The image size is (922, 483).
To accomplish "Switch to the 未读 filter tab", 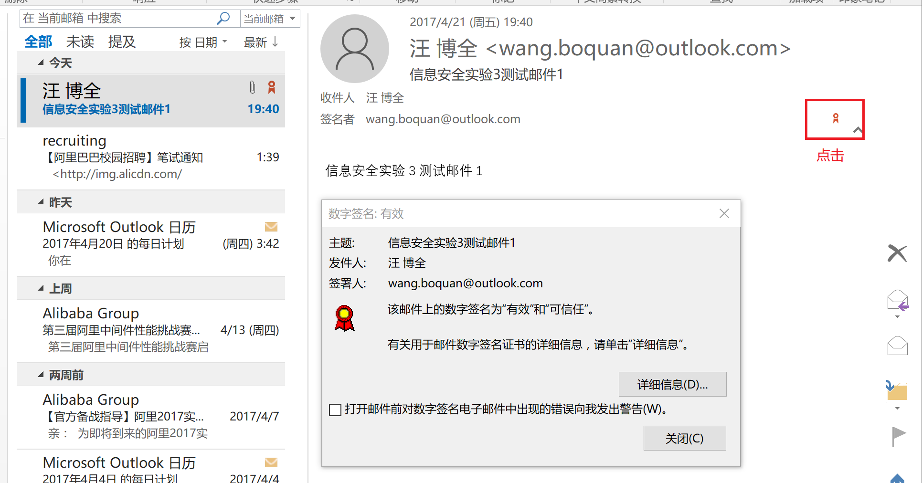I will point(80,42).
